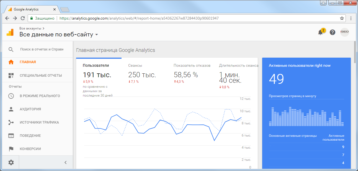
Task: Open admin settings gear icon
Action: point(11,162)
